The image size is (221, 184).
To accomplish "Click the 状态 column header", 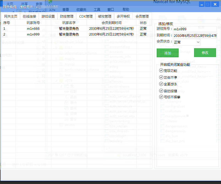I will tap(143, 23).
